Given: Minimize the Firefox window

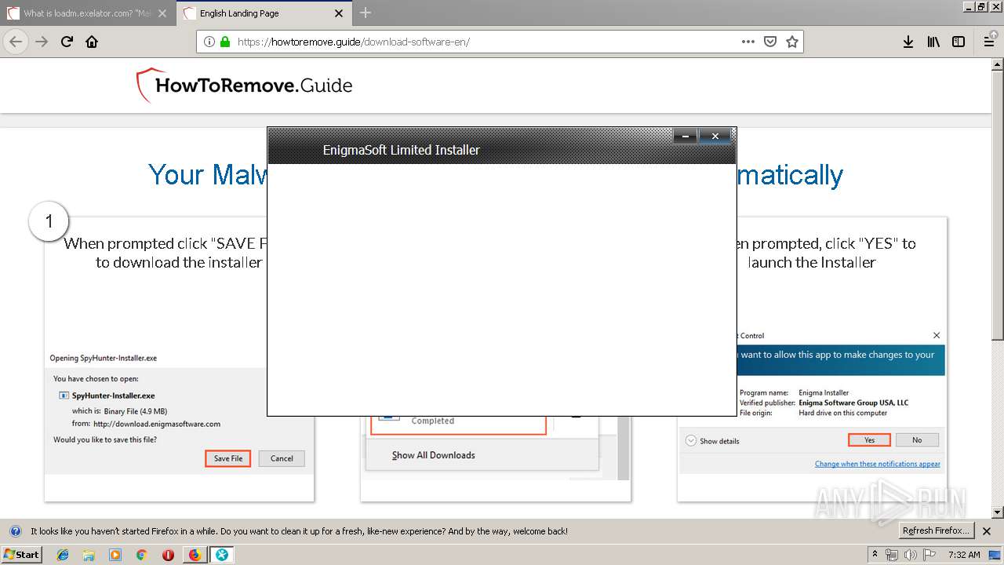Looking at the screenshot, I should [967, 6].
